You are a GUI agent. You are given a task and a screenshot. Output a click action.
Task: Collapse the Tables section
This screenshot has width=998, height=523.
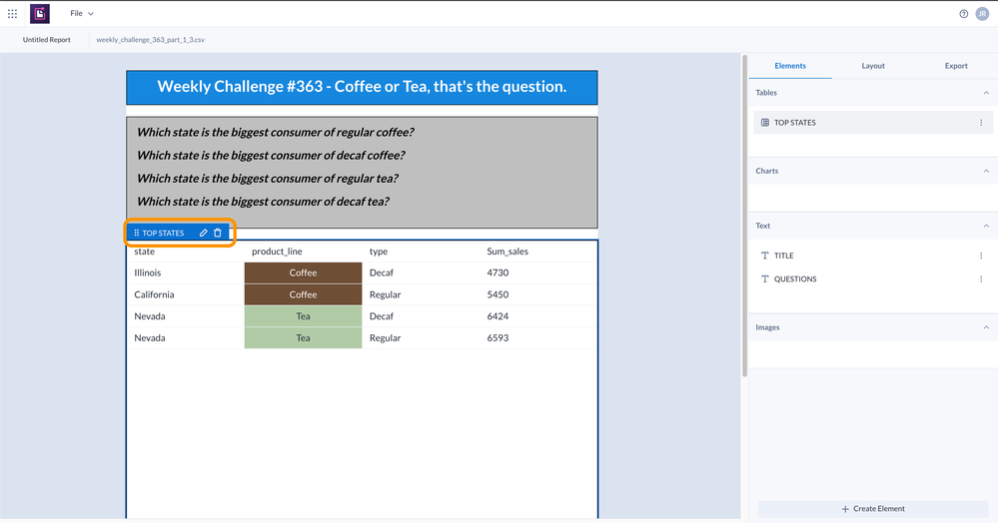[x=986, y=93]
